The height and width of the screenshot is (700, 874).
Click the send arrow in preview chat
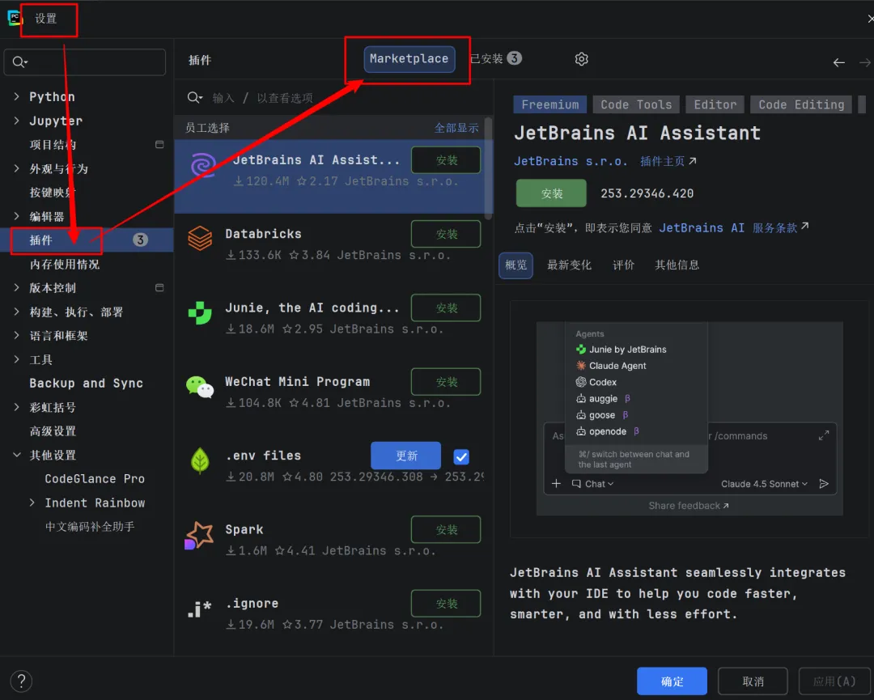[x=824, y=484]
